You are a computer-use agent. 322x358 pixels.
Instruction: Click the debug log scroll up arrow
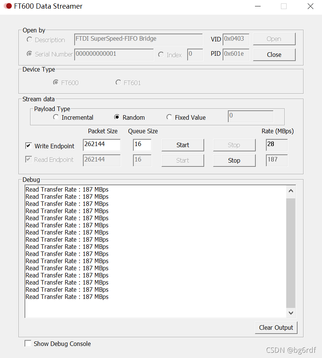(291, 191)
